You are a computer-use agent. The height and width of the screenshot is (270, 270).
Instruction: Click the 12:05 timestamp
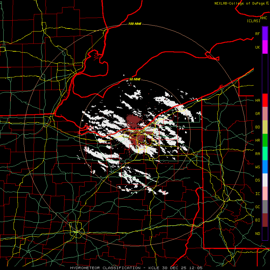tap(196, 268)
